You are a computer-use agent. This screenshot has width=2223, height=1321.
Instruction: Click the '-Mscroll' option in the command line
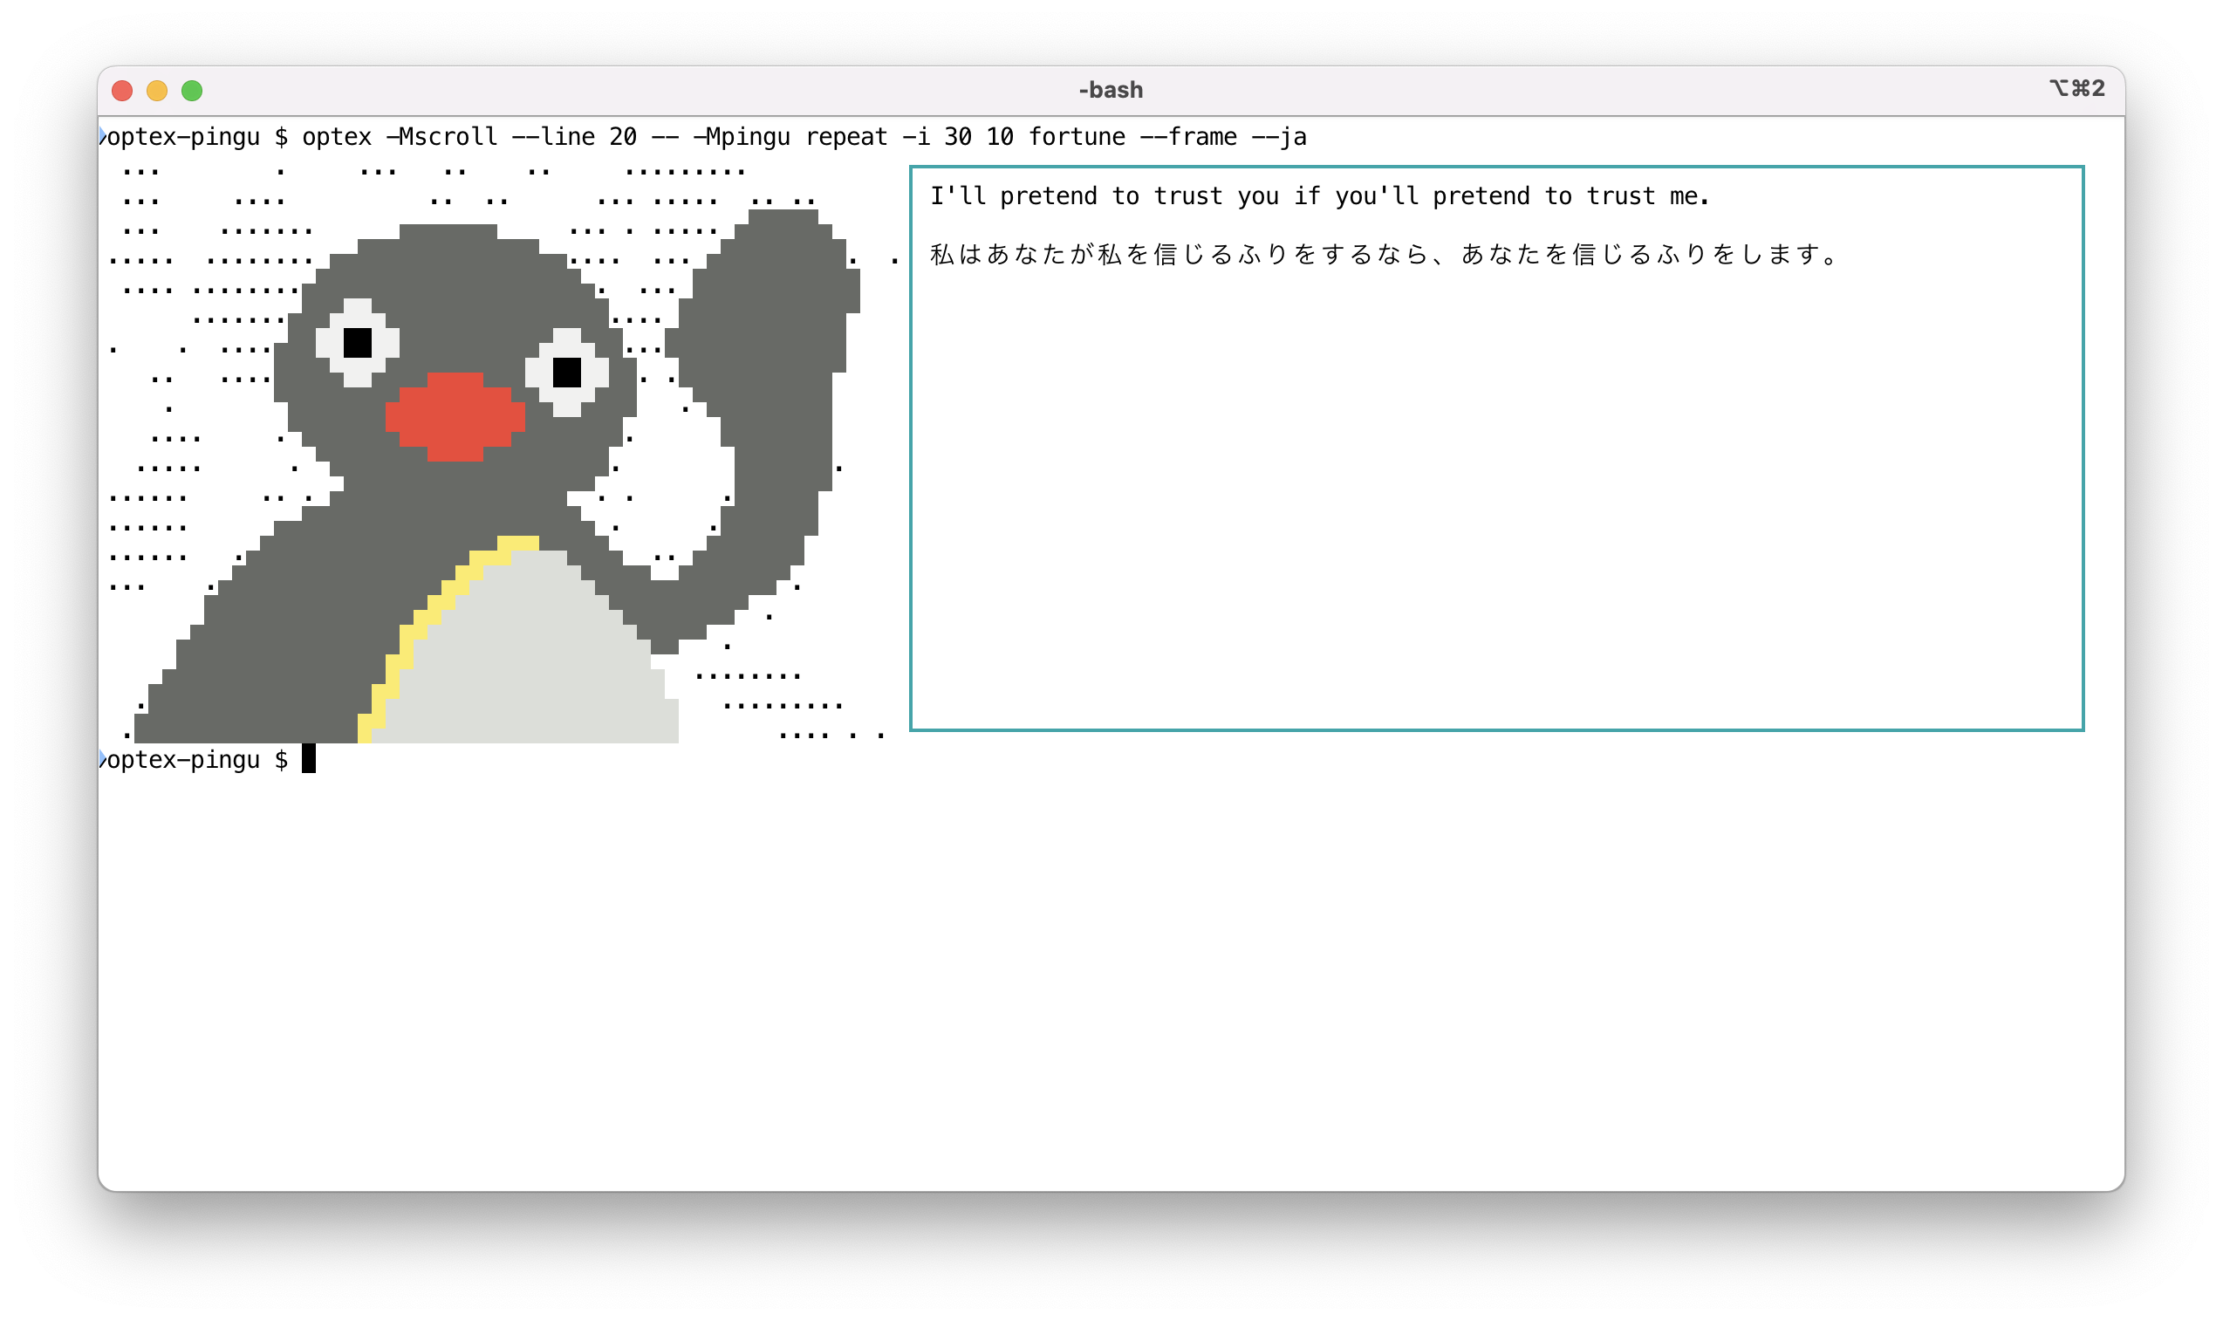pos(441,136)
